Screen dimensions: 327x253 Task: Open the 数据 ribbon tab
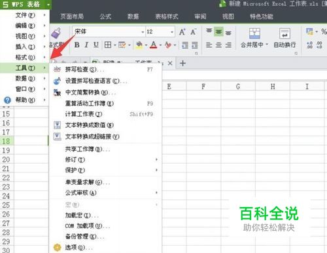pyautogui.click(x=133, y=16)
